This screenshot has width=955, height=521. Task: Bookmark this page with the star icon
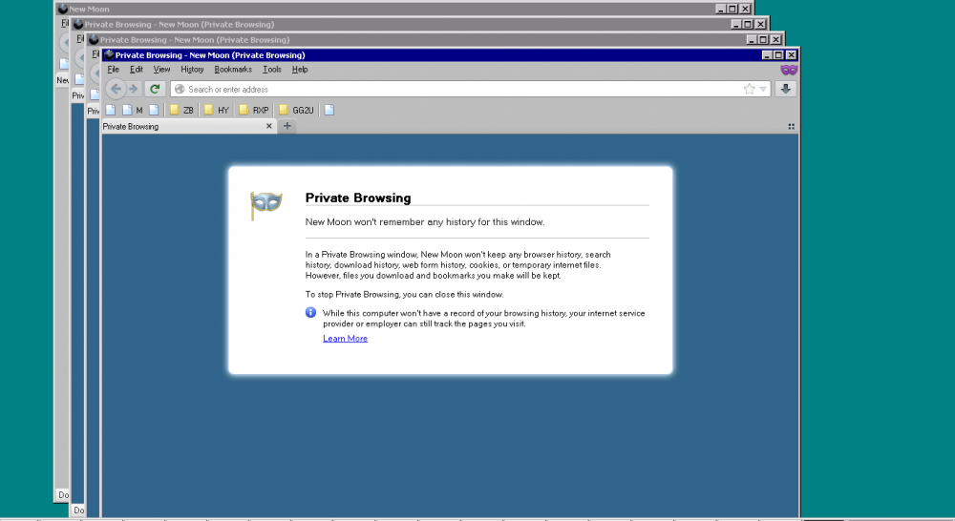click(749, 89)
